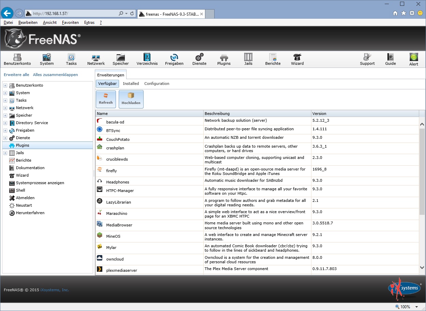
Task: Open the browser home page icon
Action: (x=395, y=13)
